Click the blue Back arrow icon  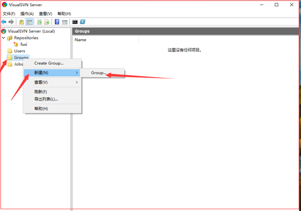click(4, 22)
